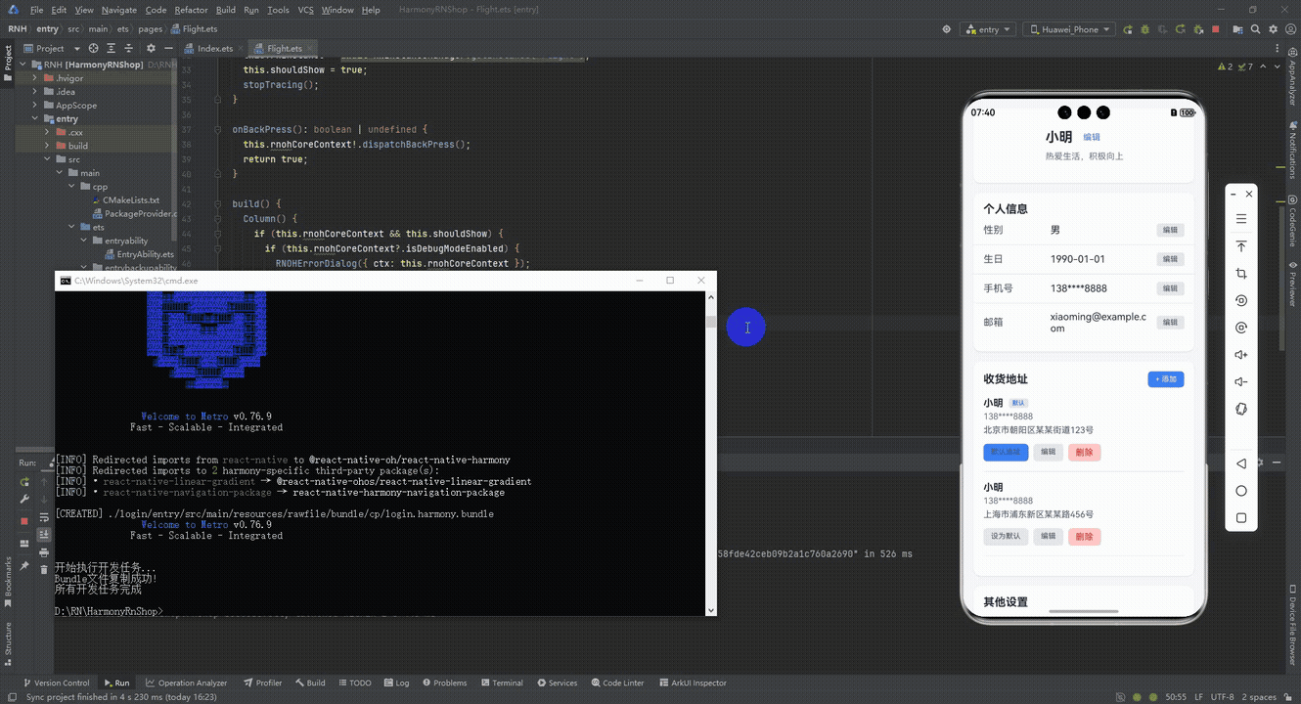Expand the AppScope folder
1301x704 pixels.
[35, 106]
